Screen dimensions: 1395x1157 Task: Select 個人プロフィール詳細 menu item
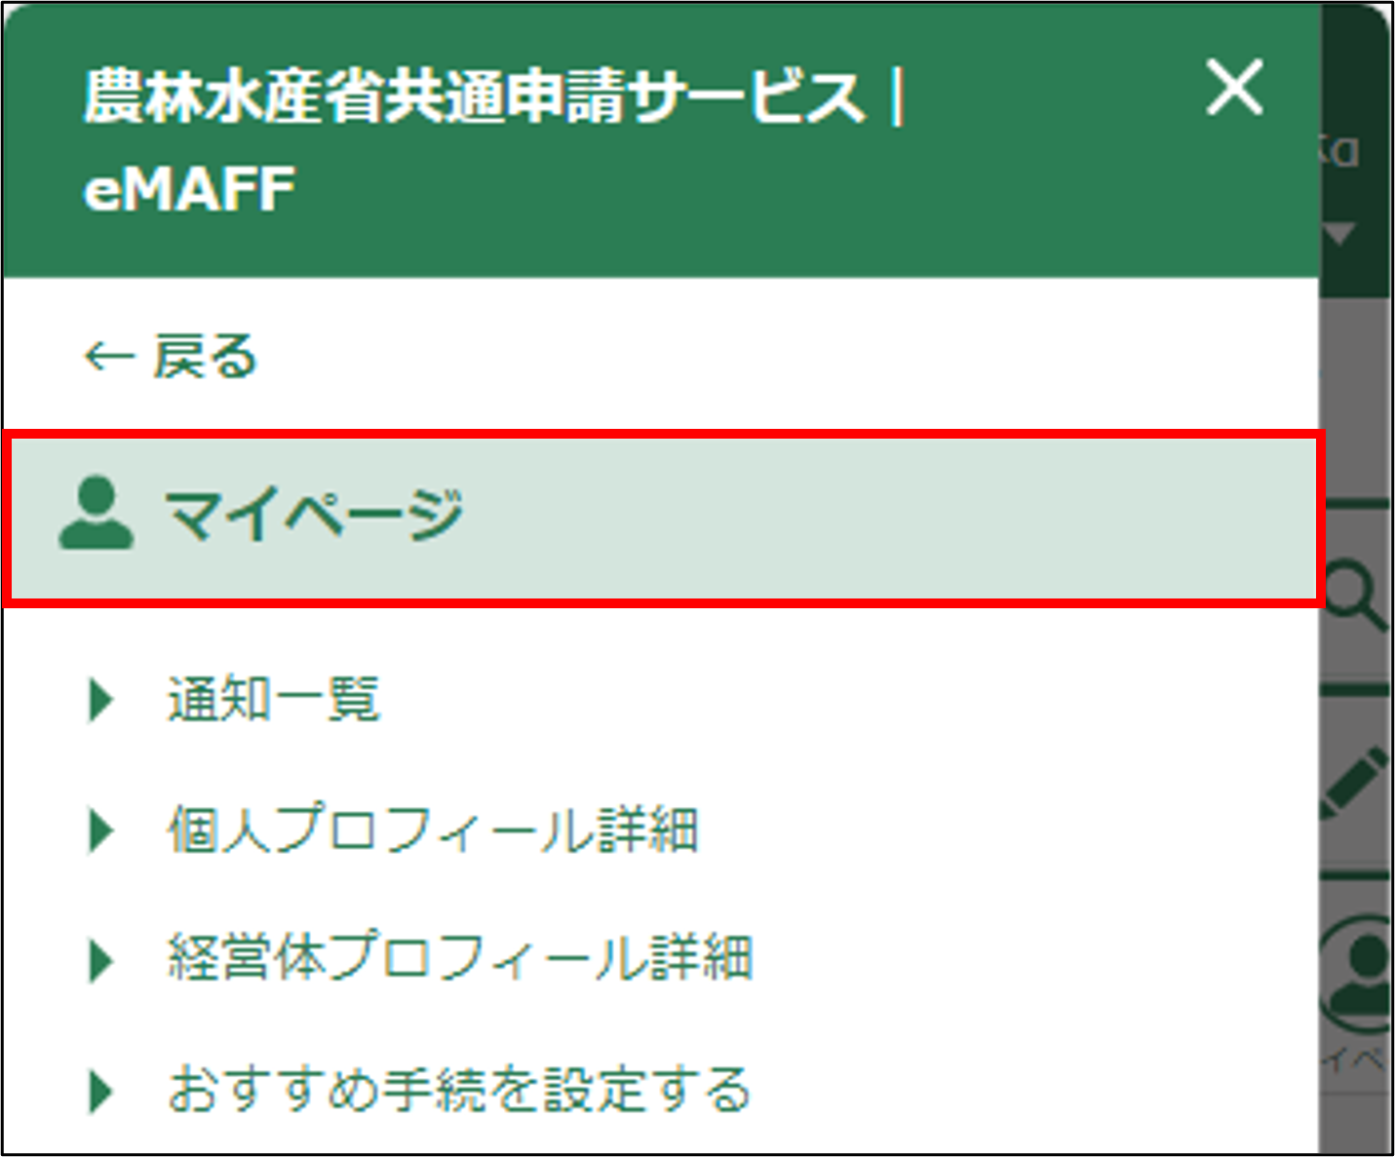coord(433,830)
